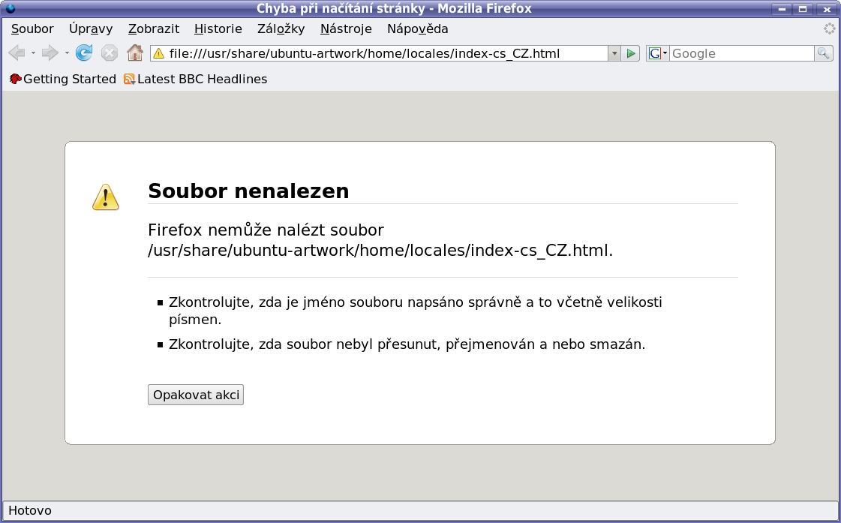Click the Firefox window menu icon in title bar
The image size is (841, 523).
click(x=11, y=8)
